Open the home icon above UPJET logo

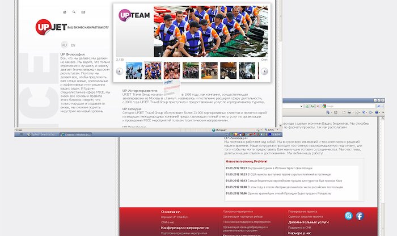click(65, 12)
